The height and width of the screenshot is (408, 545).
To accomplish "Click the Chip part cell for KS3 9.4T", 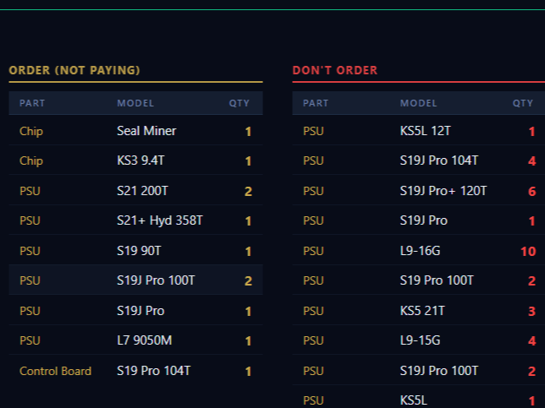I will (31, 161).
